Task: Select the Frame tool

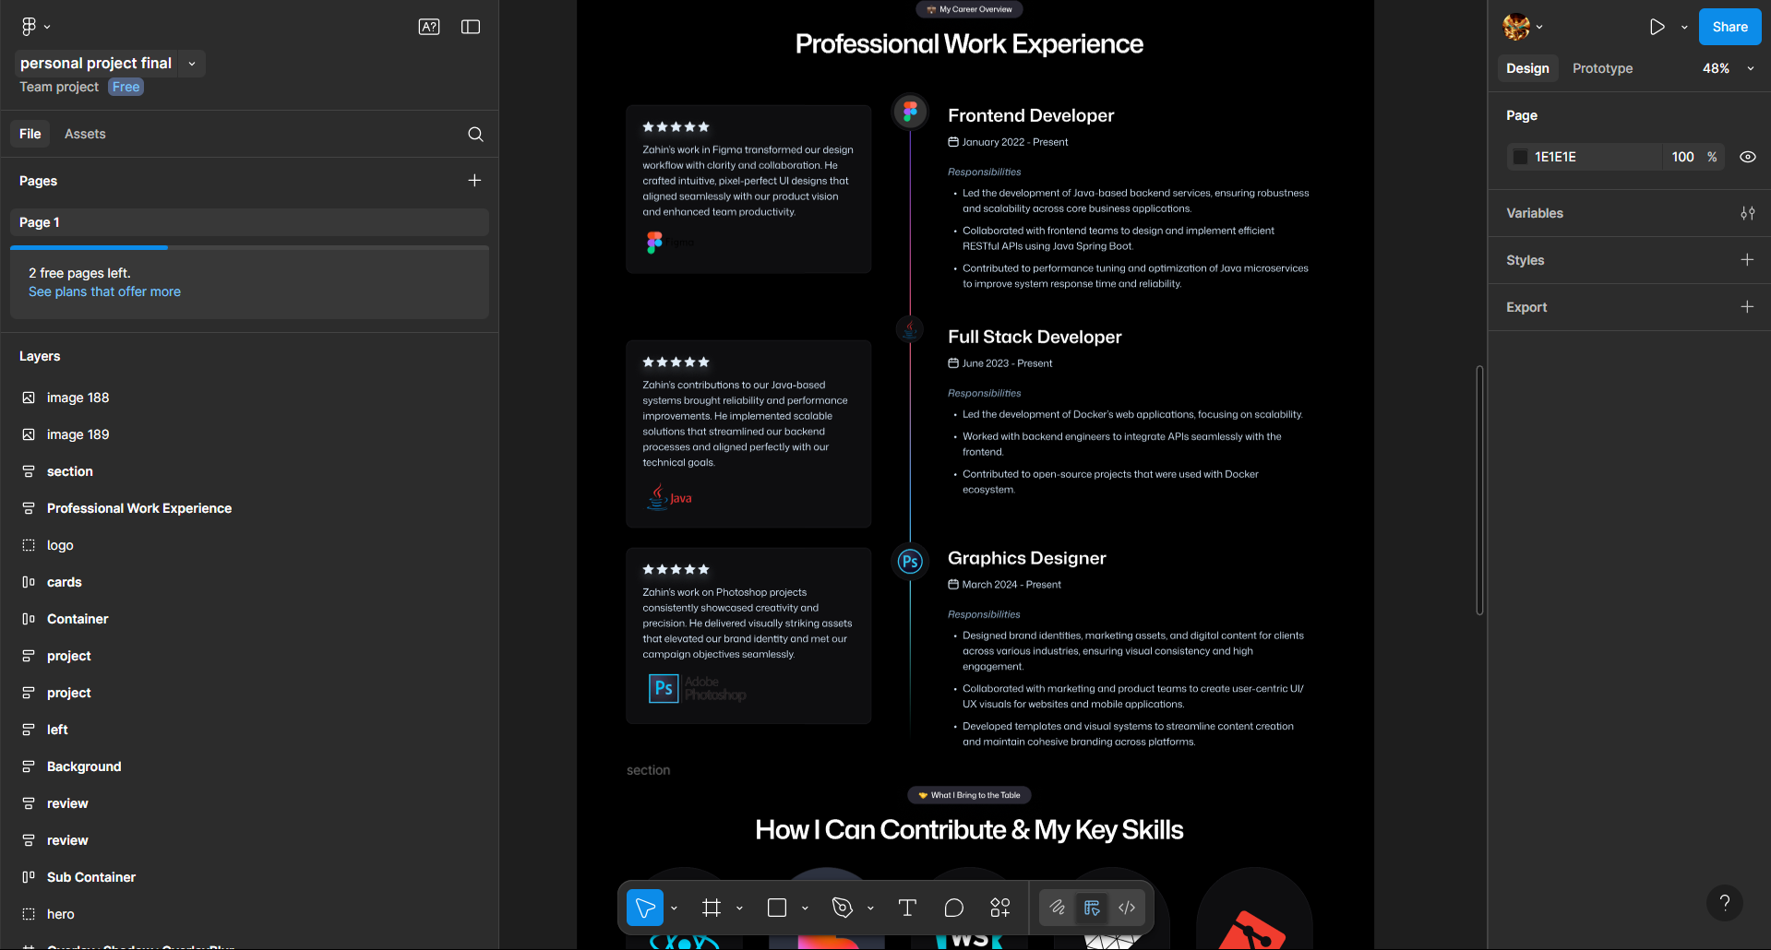Action: (711, 908)
